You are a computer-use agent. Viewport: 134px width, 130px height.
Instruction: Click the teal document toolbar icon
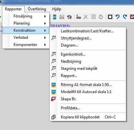tap(54, 17)
